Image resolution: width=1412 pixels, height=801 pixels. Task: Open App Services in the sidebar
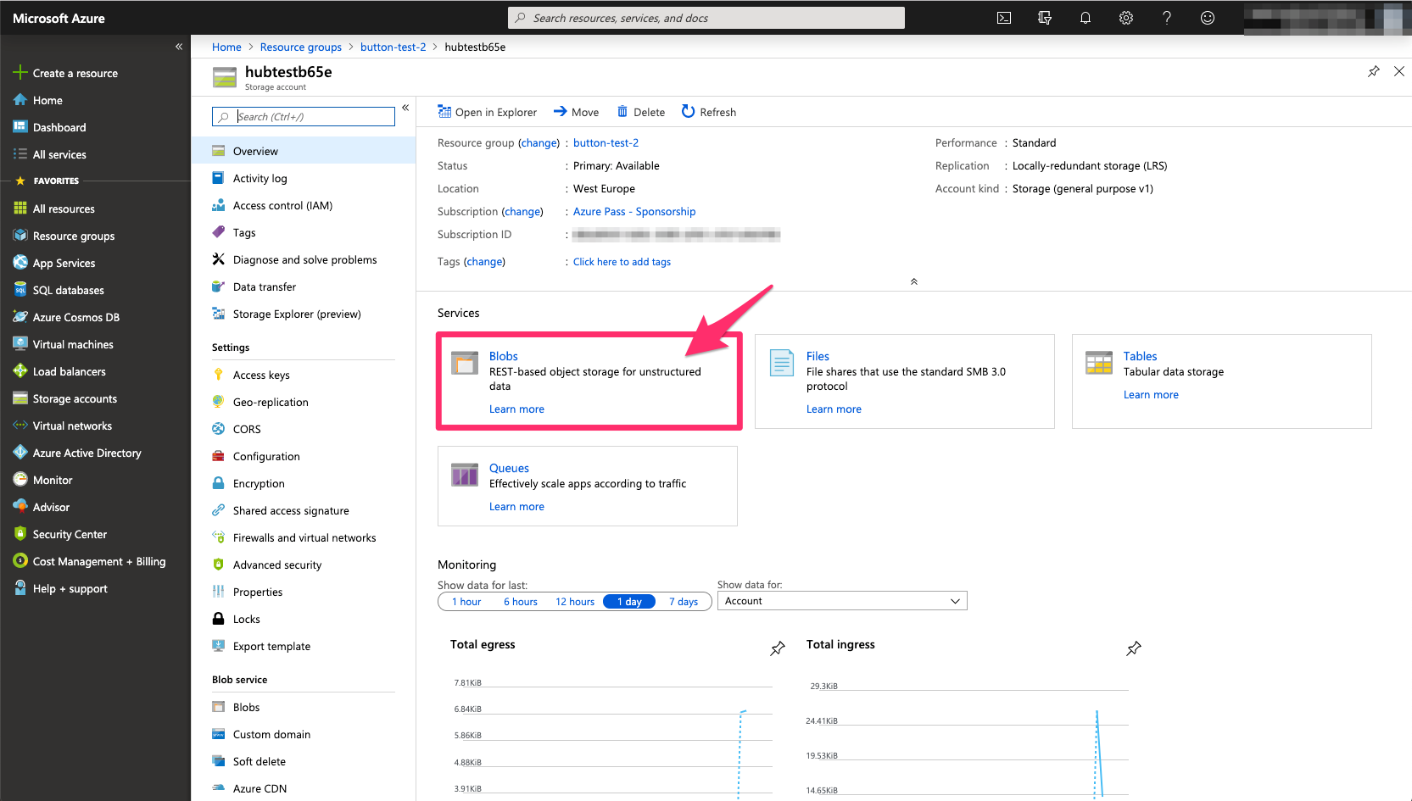point(64,263)
